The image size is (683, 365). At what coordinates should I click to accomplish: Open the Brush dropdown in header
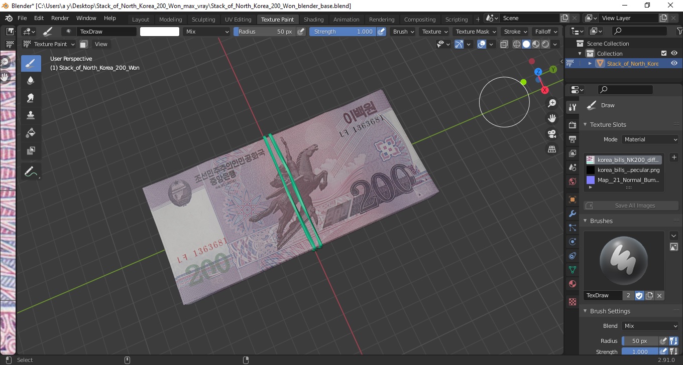(403, 32)
